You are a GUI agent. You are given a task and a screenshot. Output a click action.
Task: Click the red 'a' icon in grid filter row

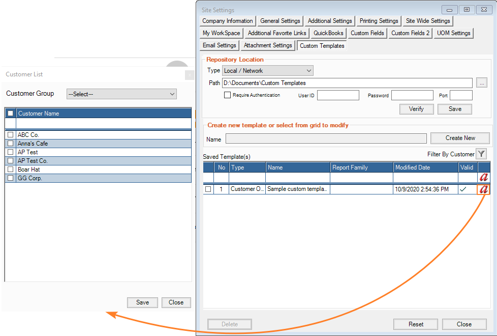484,177
